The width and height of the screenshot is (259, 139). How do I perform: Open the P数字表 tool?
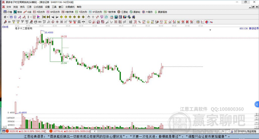[x=68, y=12]
